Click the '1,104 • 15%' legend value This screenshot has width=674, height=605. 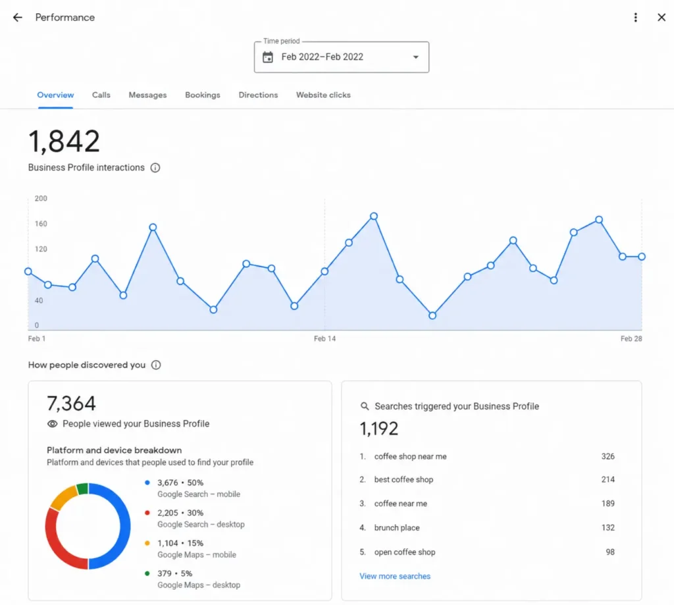coord(180,543)
